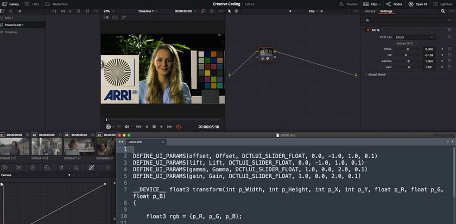This screenshot has height=224, width=456.
Task: Adjust the Gain slider
Action: click(409, 67)
